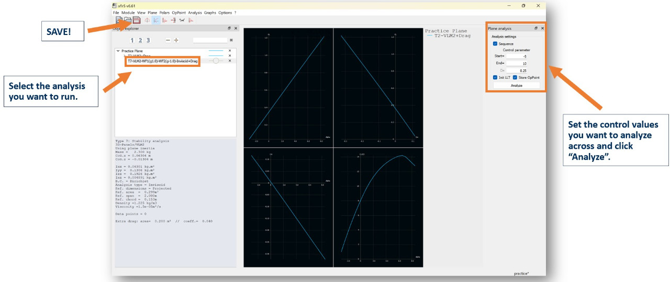Expand the T2-VLM2+Drag tree node
This screenshot has height=282, width=670.
[x=125, y=55]
